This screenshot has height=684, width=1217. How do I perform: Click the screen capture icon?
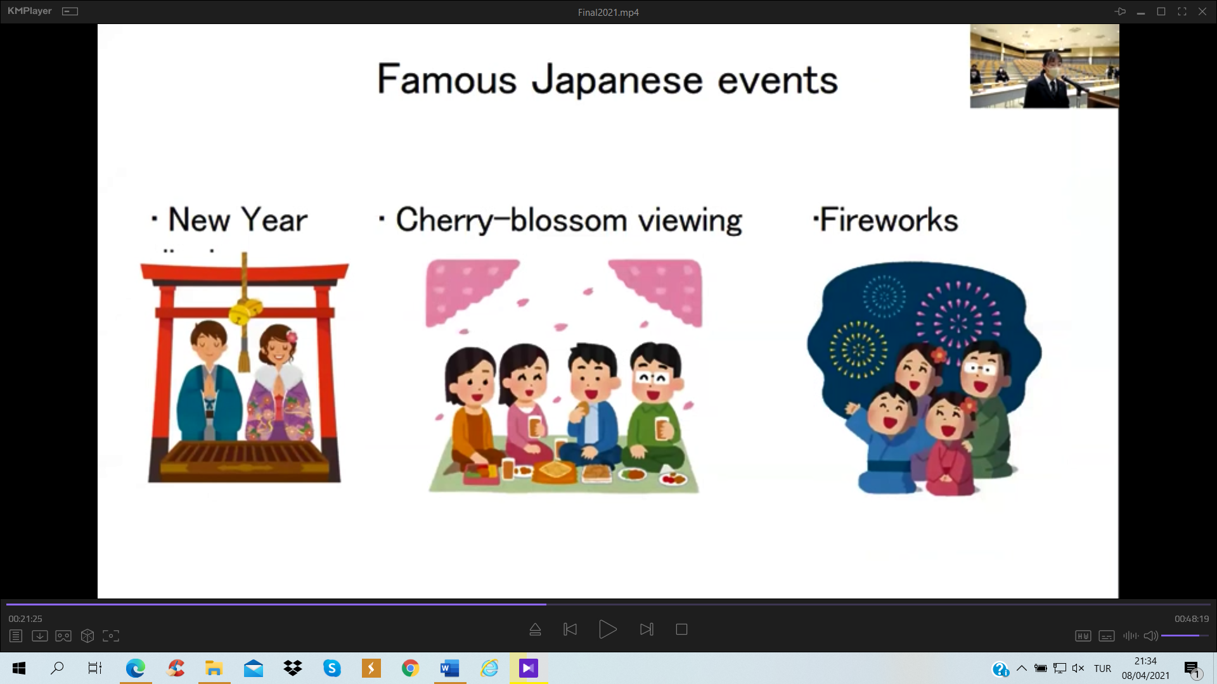tap(111, 636)
